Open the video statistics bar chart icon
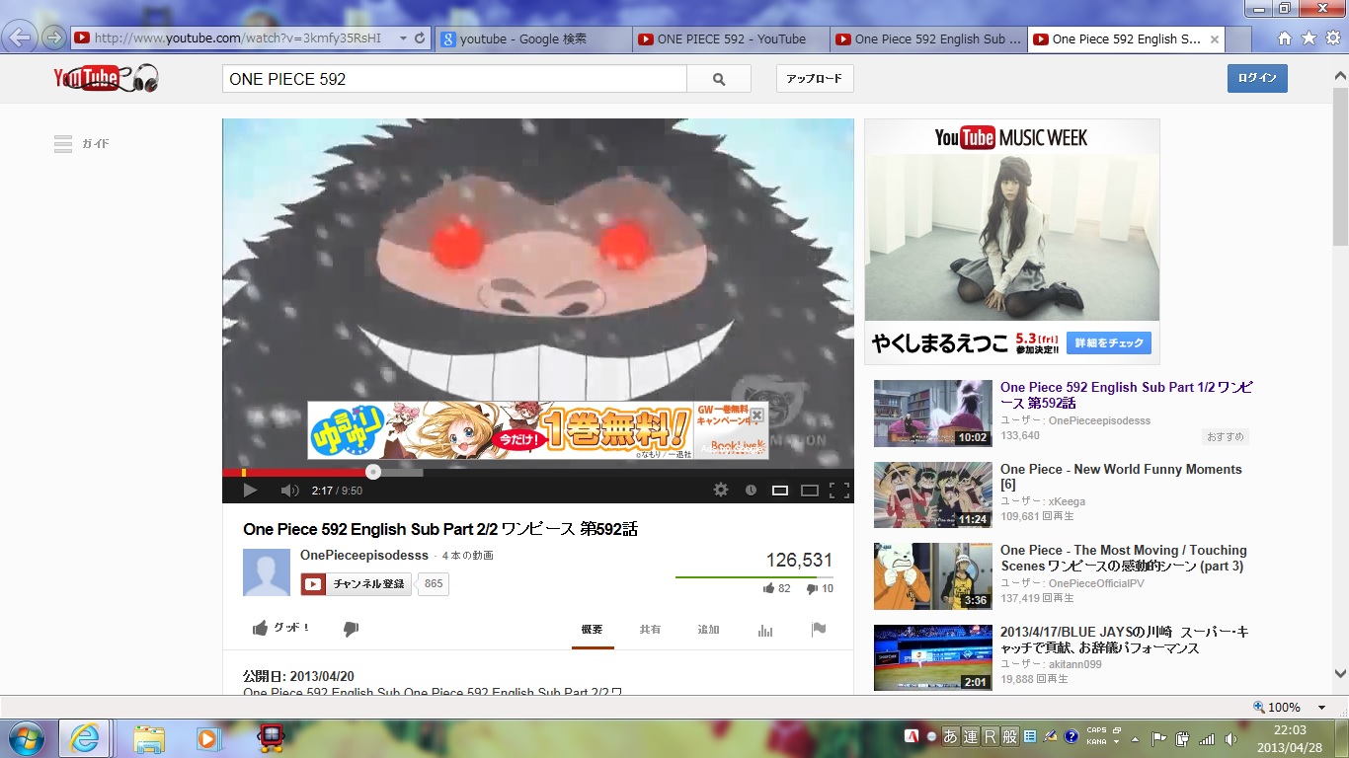The height and width of the screenshot is (758, 1349). [765, 630]
